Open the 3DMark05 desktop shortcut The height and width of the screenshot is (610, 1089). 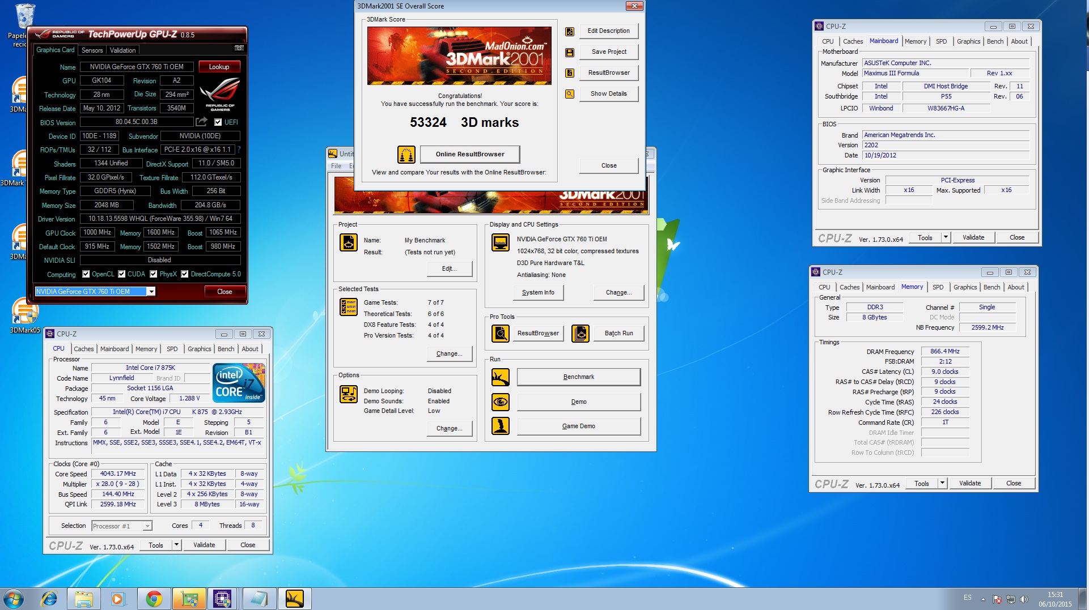tap(24, 315)
